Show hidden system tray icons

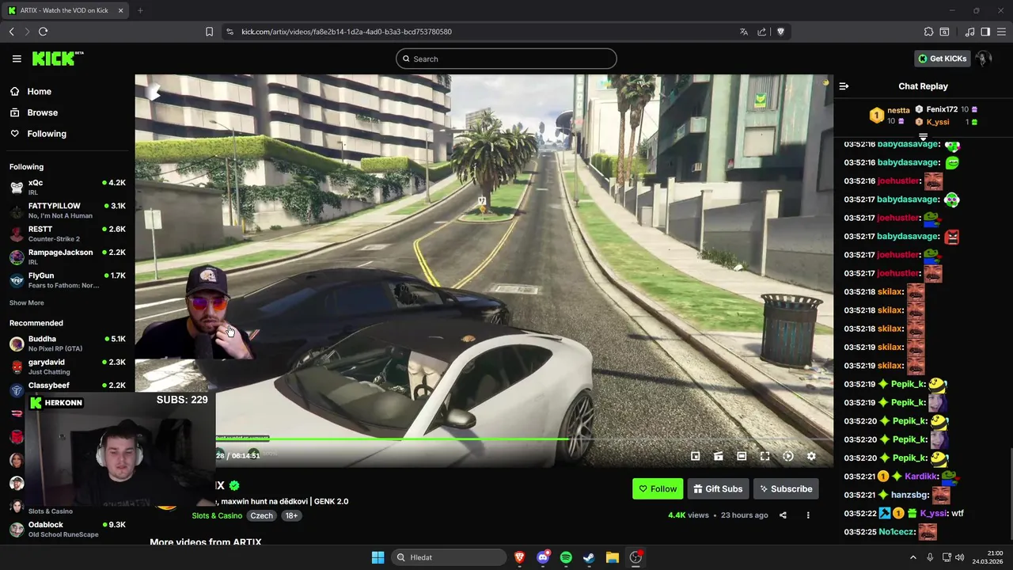pos(913,557)
